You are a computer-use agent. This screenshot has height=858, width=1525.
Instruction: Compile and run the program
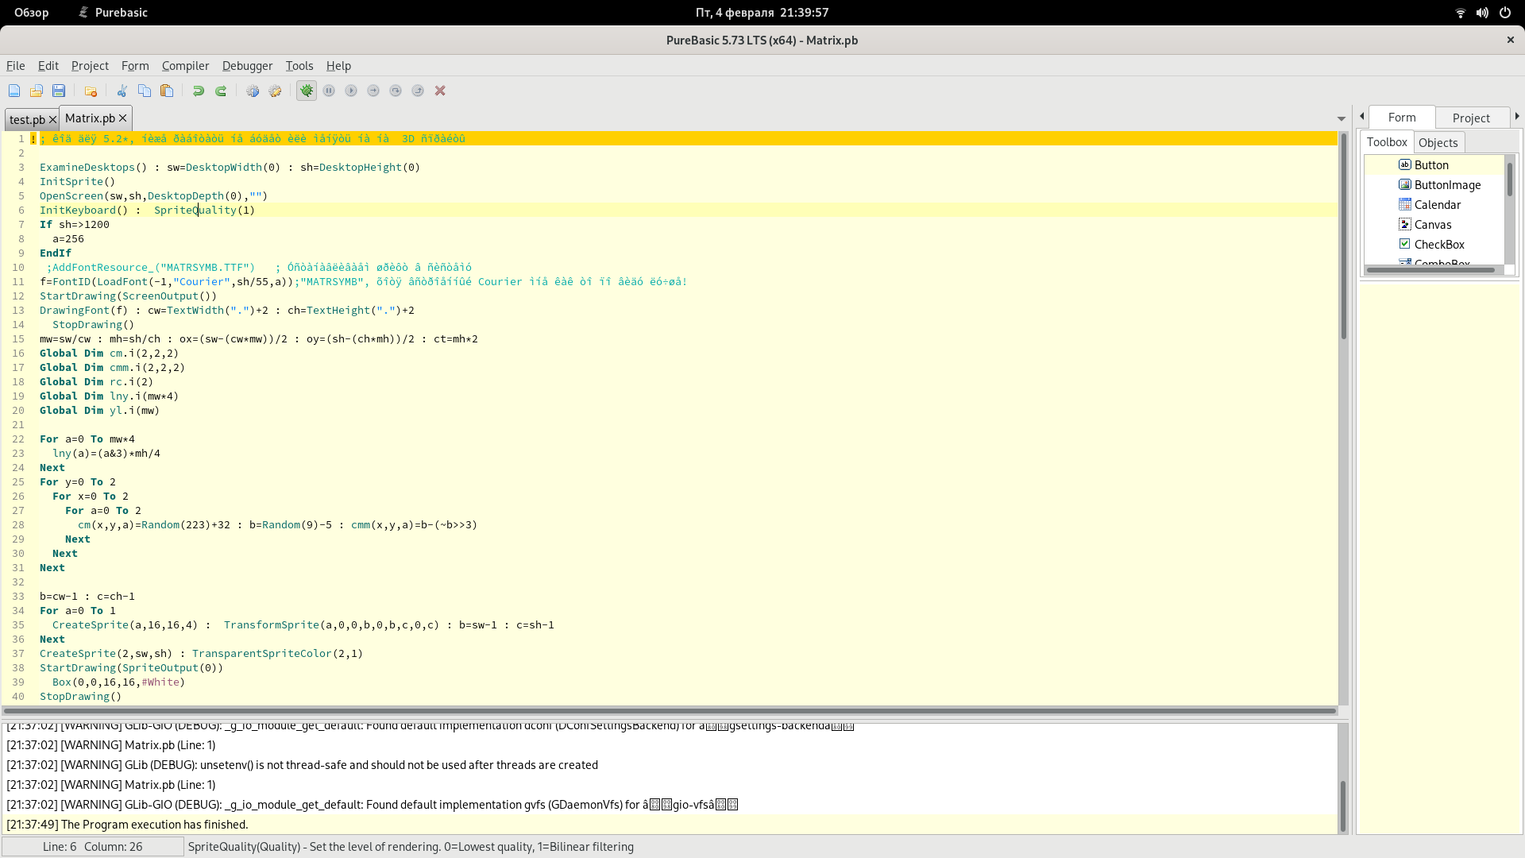point(253,91)
